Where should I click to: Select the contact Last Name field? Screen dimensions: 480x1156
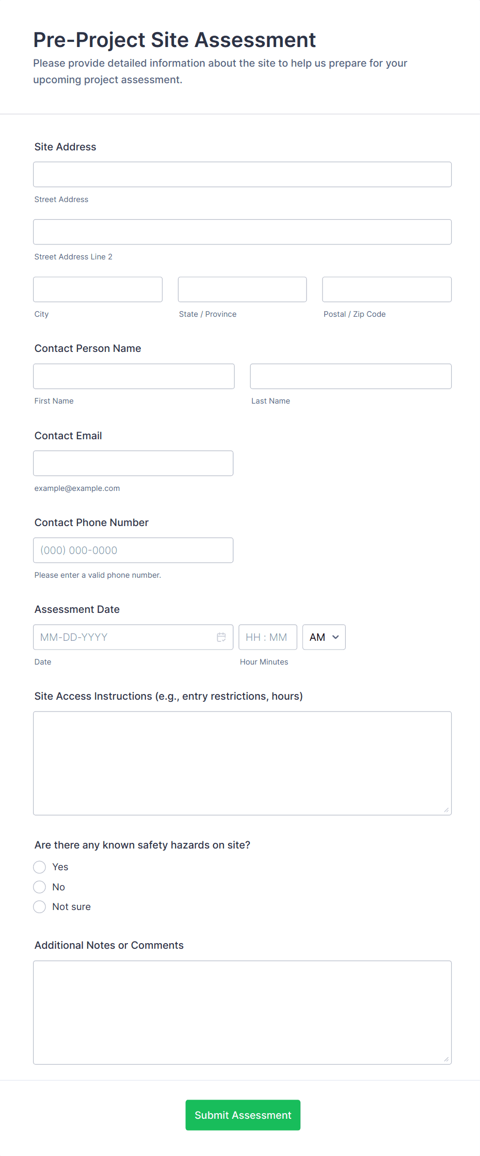point(350,376)
